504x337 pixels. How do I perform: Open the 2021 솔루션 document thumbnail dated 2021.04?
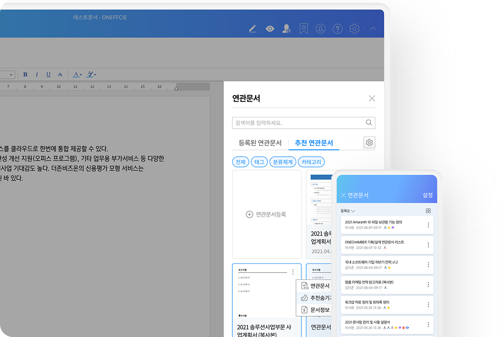320,214
